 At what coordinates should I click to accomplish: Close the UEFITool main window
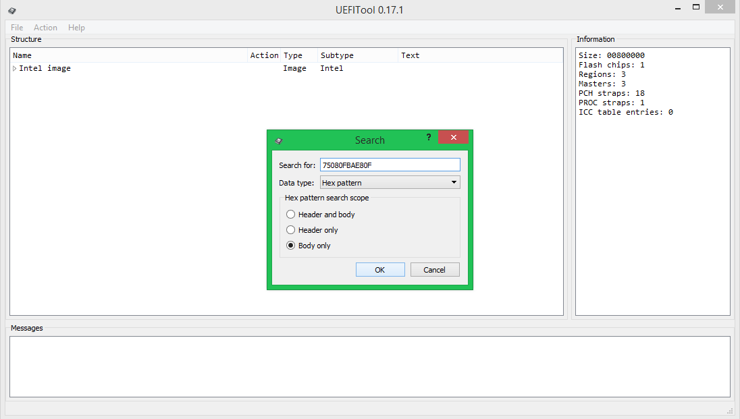(x=720, y=7)
